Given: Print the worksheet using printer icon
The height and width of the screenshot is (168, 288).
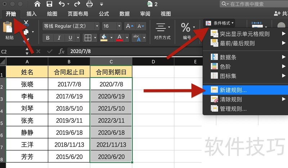Looking at the screenshot, I should tap(89, 4).
